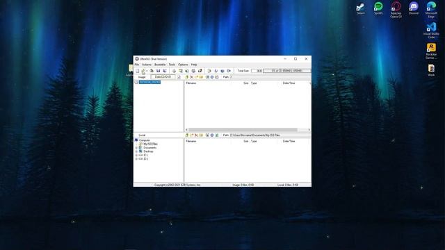Select Computer in the Local tree
The width and height of the screenshot is (445, 250).
click(x=144, y=140)
